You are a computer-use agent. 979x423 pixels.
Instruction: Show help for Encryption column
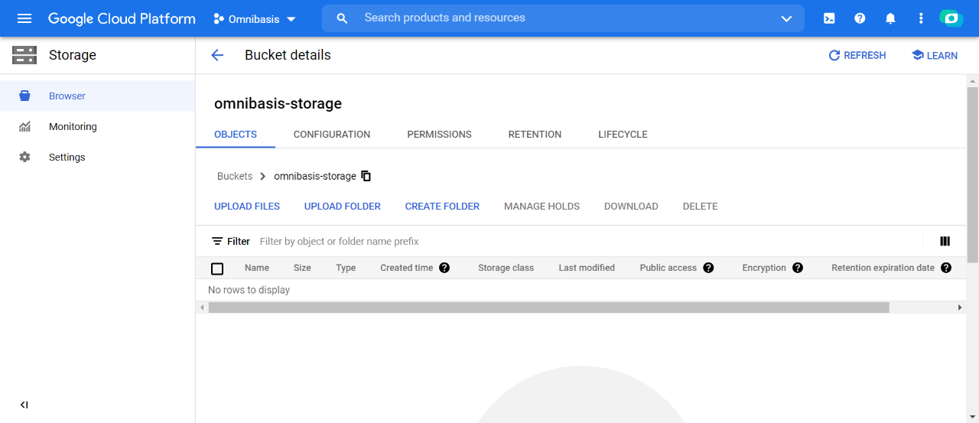coord(798,268)
